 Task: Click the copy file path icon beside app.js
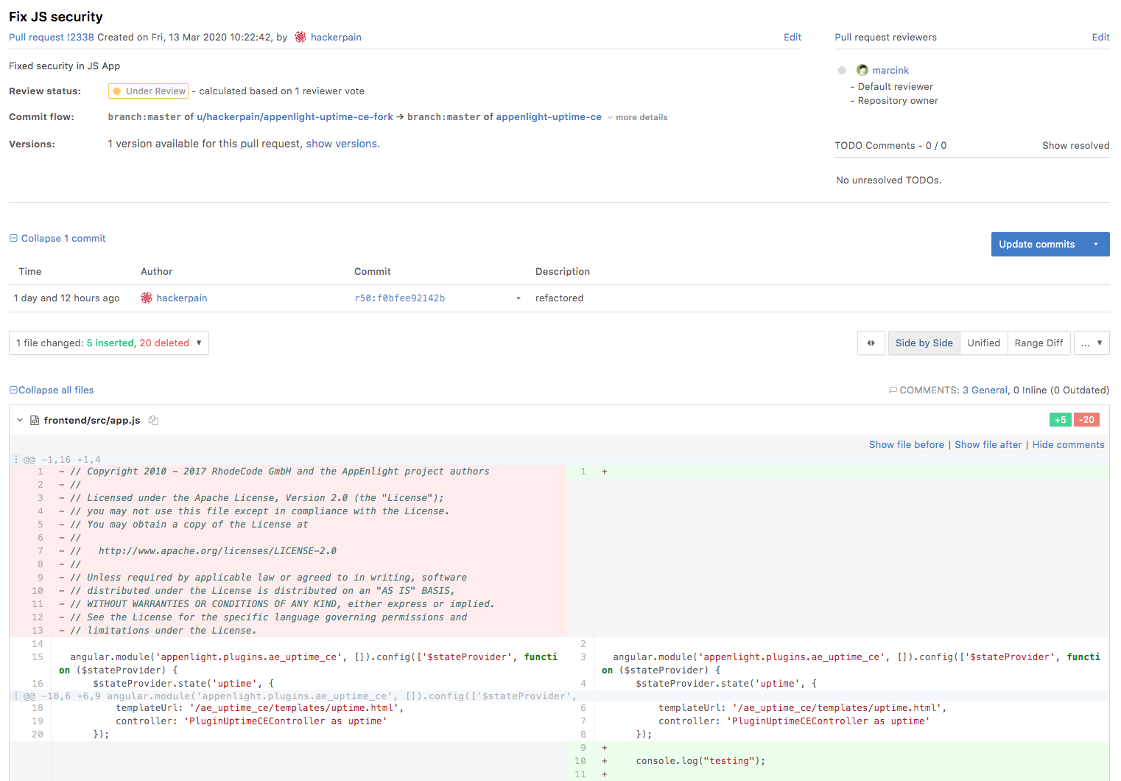pyautogui.click(x=153, y=421)
